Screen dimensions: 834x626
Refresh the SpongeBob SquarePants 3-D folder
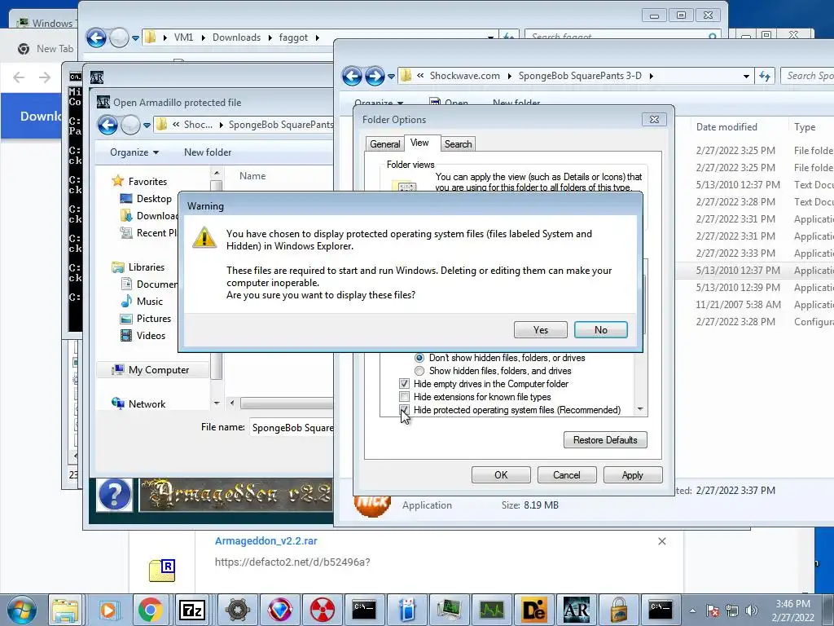pos(765,76)
